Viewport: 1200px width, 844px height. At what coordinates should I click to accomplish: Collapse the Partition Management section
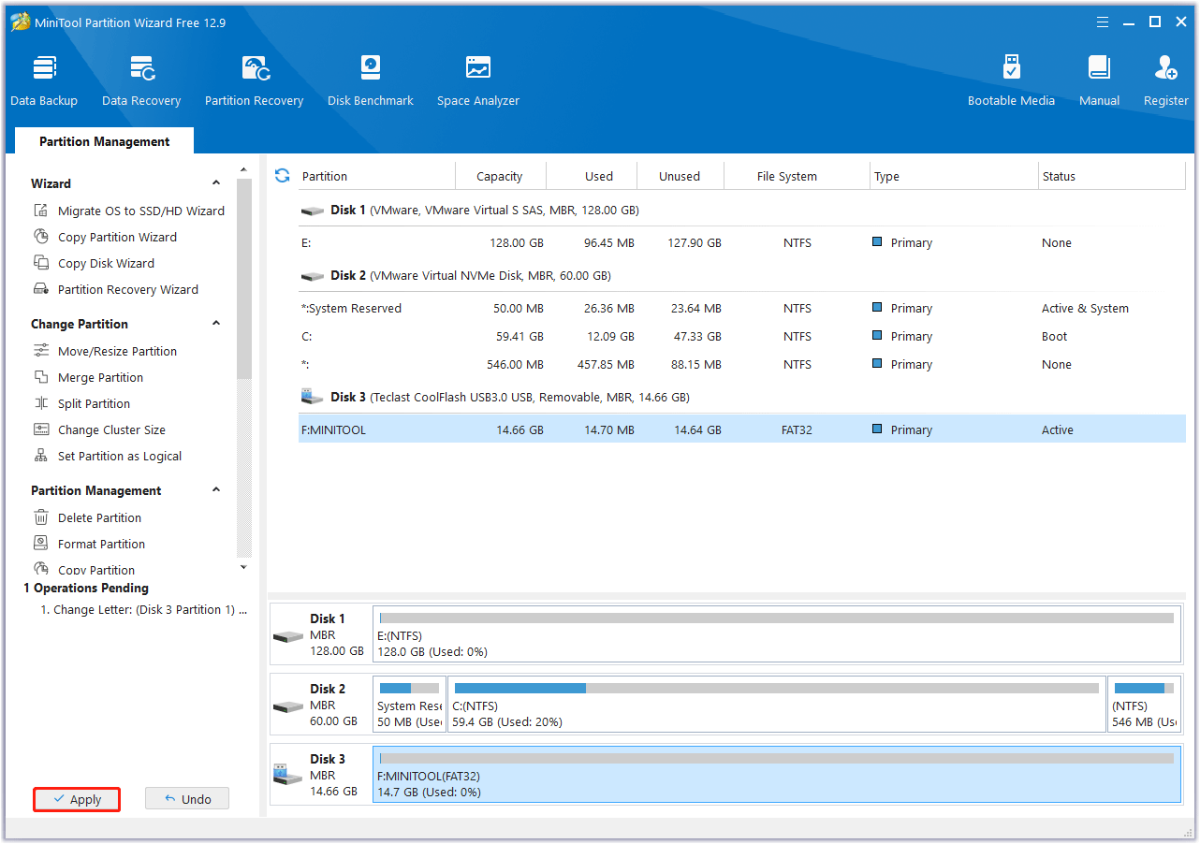215,489
